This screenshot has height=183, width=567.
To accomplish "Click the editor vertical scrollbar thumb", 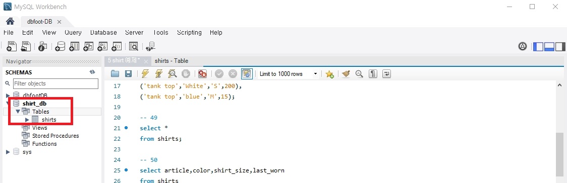I will (559, 154).
